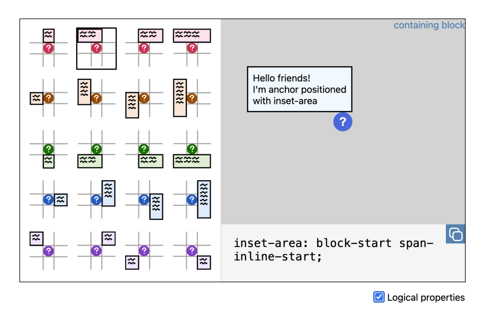Copy the inset-area CSS code
The image size is (491, 327).
pyautogui.click(x=455, y=234)
